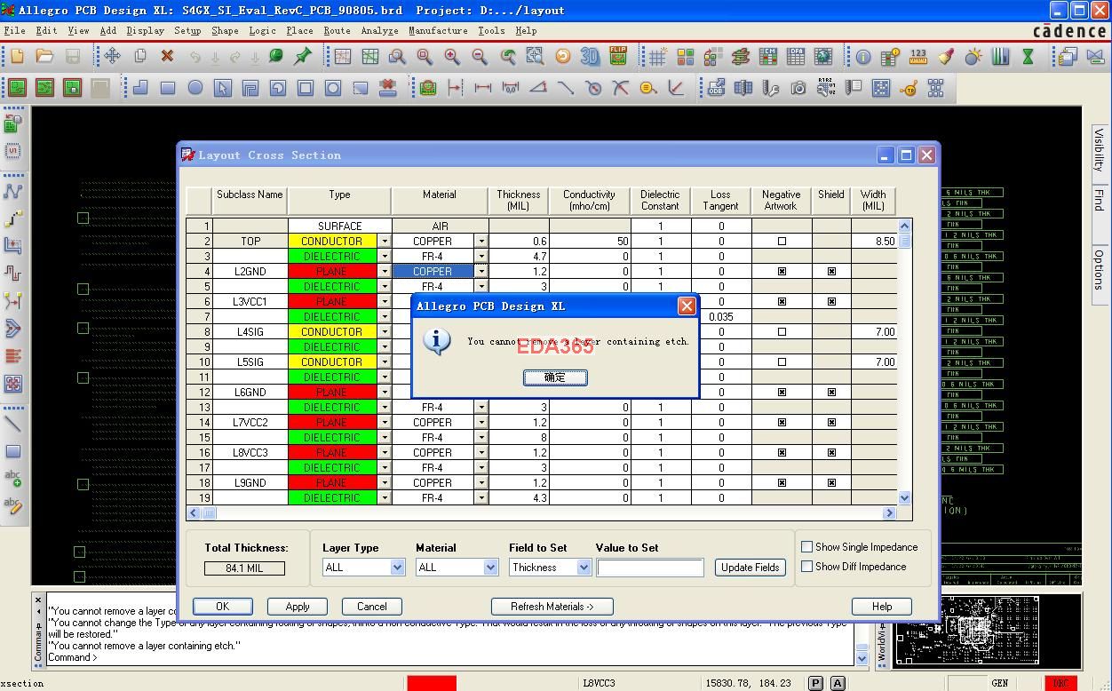Viewport: 1112px width, 691px height.
Task: Toggle Shield checkbox for L9GND
Action: click(831, 482)
